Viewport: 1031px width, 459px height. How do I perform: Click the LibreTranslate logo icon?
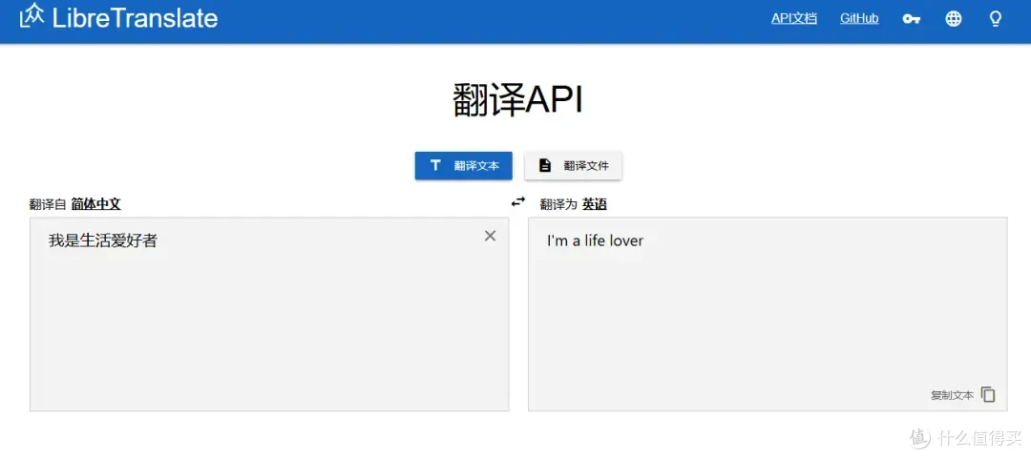coord(32,16)
